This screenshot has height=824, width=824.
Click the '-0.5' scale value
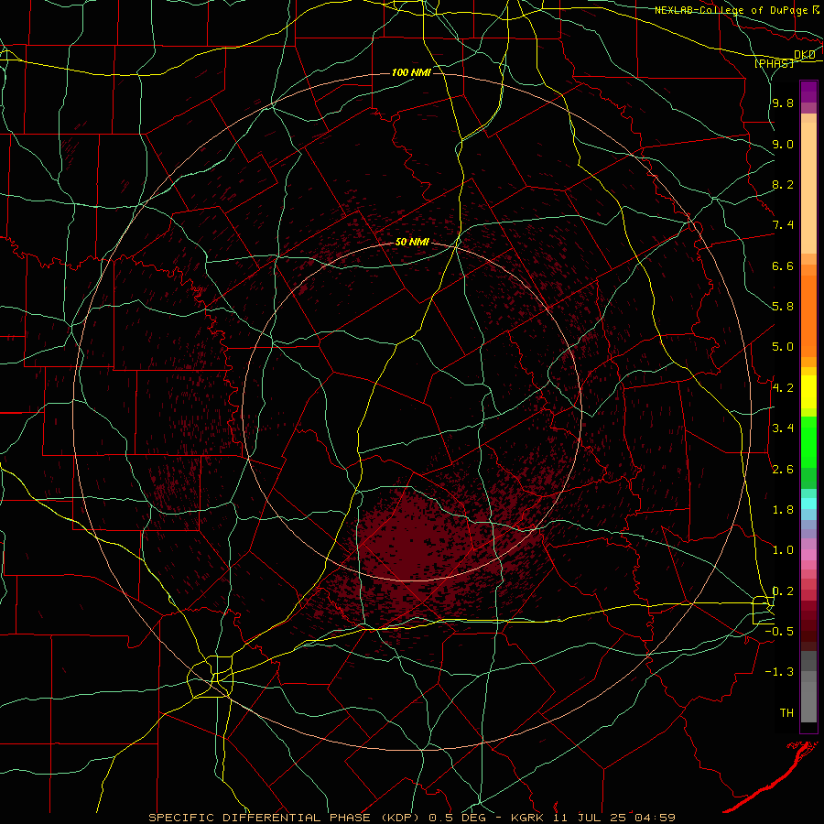(x=779, y=632)
